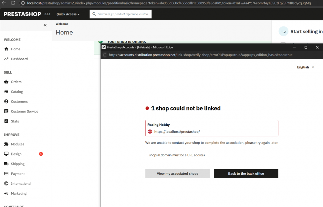Click the Customers person icon
The width and height of the screenshot is (323, 207).
pos(6,101)
